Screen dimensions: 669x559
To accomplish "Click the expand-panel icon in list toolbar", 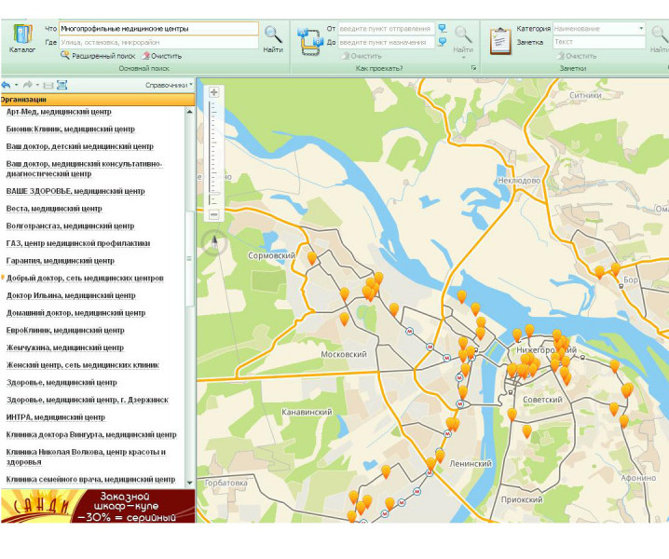I will coord(61,85).
